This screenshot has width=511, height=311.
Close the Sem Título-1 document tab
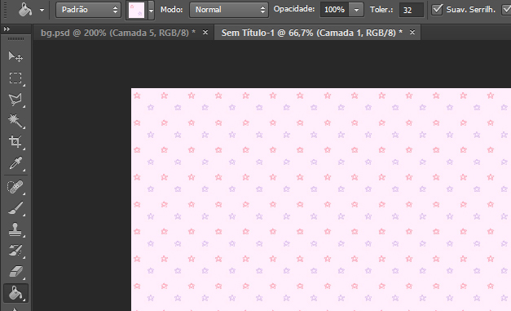[412, 33]
